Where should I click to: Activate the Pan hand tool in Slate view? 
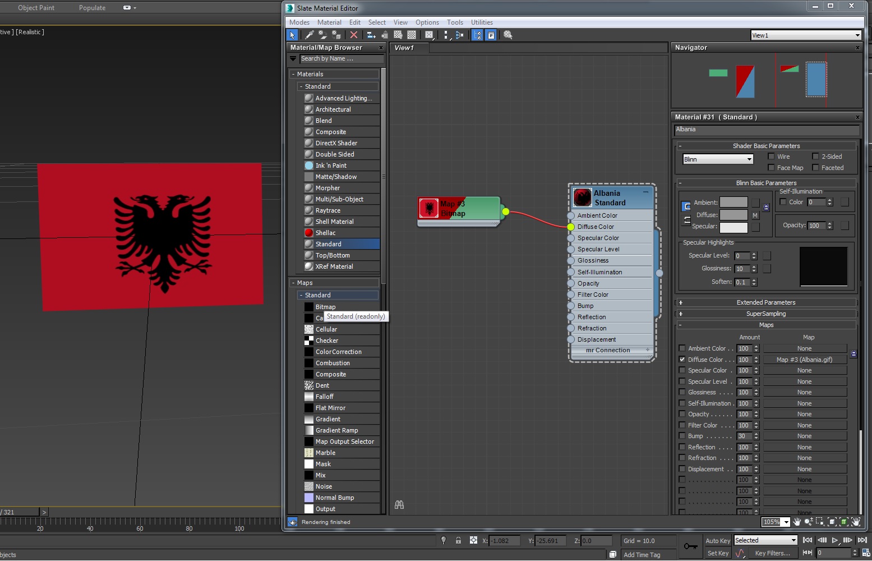tap(797, 522)
